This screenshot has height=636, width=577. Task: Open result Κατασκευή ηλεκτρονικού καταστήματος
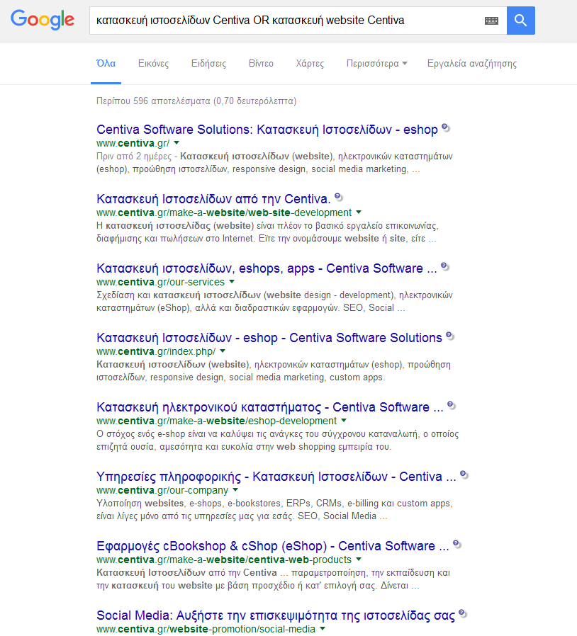pos(269,407)
